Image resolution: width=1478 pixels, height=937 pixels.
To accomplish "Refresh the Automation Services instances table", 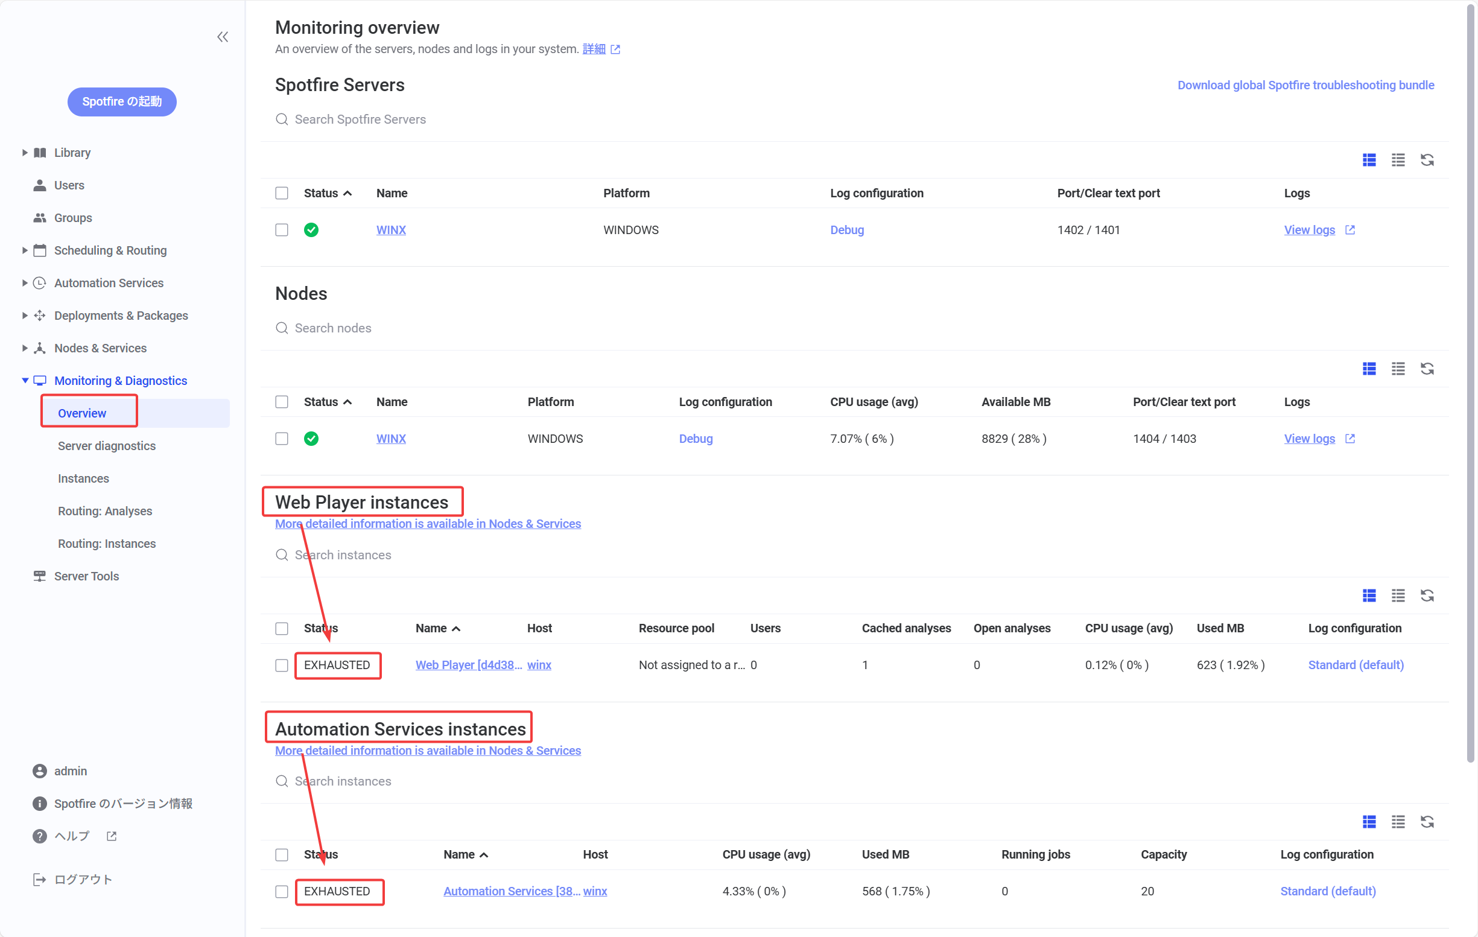I will 1427,822.
